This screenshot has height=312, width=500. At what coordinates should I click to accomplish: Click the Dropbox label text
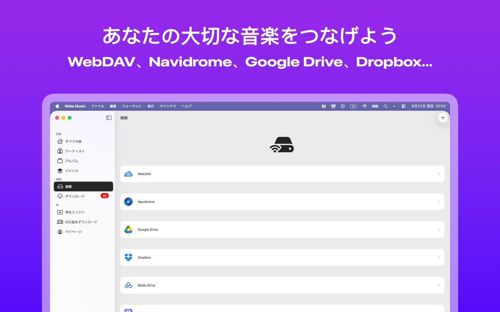click(x=144, y=258)
